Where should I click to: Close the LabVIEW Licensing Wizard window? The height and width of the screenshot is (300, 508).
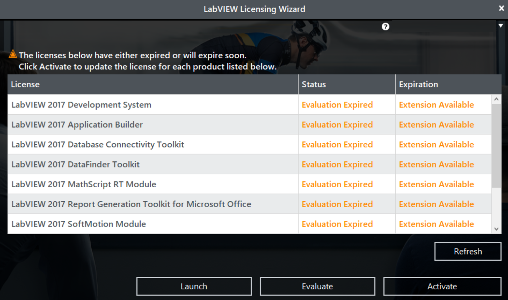click(501, 8)
